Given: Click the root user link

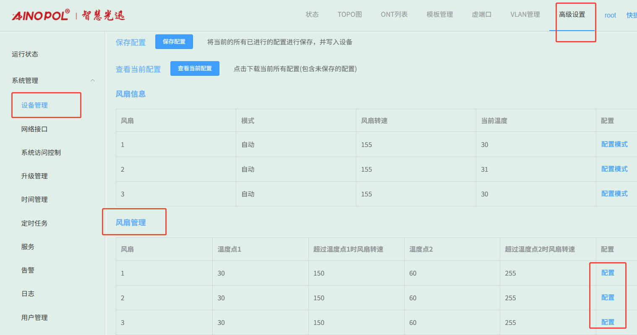Looking at the screenshot, I should pyautogui.click(x=610, y=15).
